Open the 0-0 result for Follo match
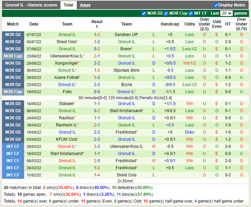Image resolution: width=251 pixels, height=207 pixels. click(97, 92)
